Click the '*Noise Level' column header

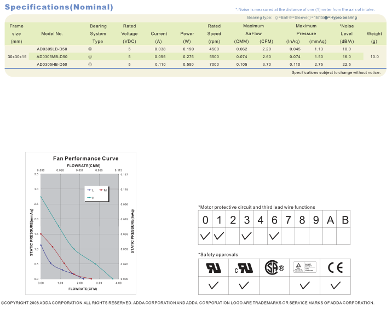click(347, 30)
